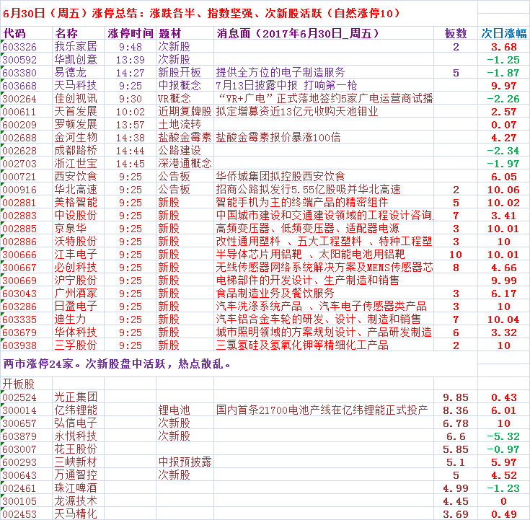
Task: Click next-day gain 10.06 for 华北高速
Action: coord(503,190)
